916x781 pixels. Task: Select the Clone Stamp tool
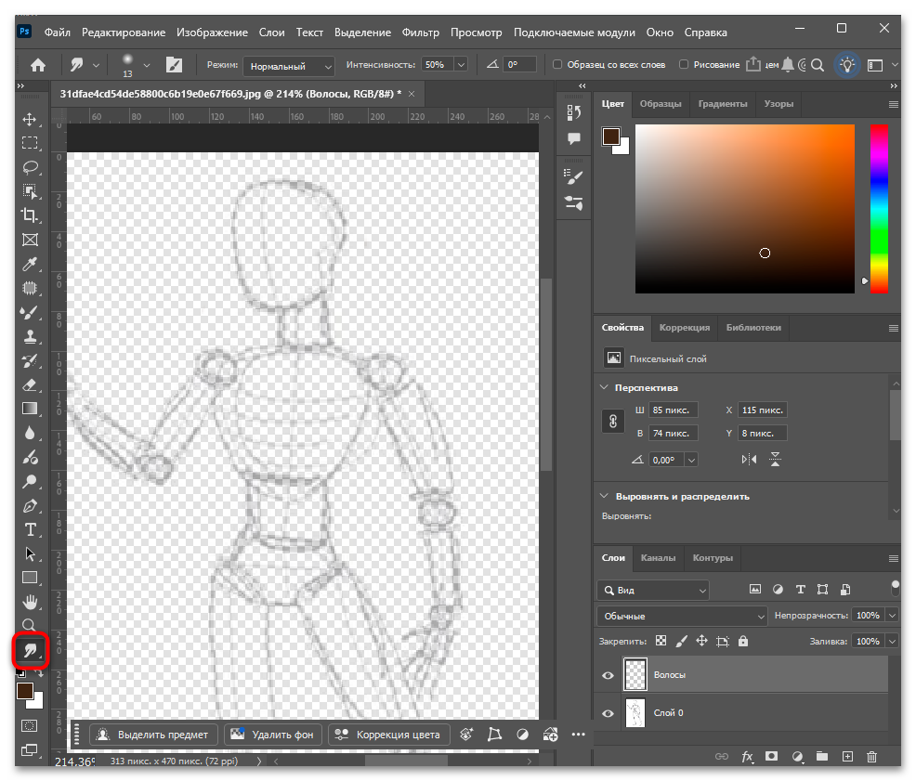click(x=30, y=336)
